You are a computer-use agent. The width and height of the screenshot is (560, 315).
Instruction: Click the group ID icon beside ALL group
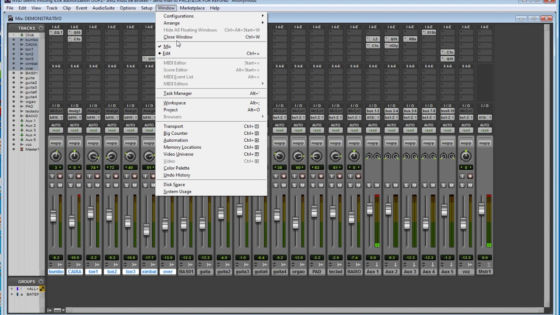click(x=42, y=289)
